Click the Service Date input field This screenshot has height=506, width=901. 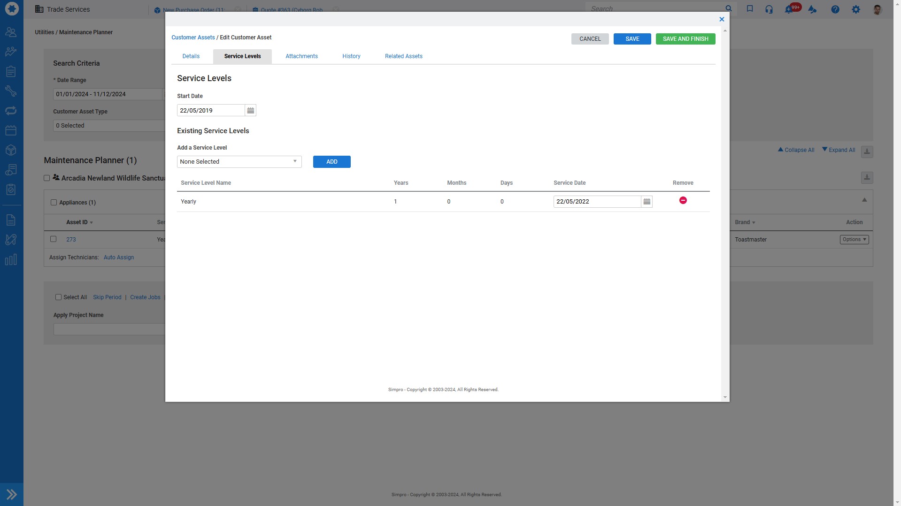(596, 202)
